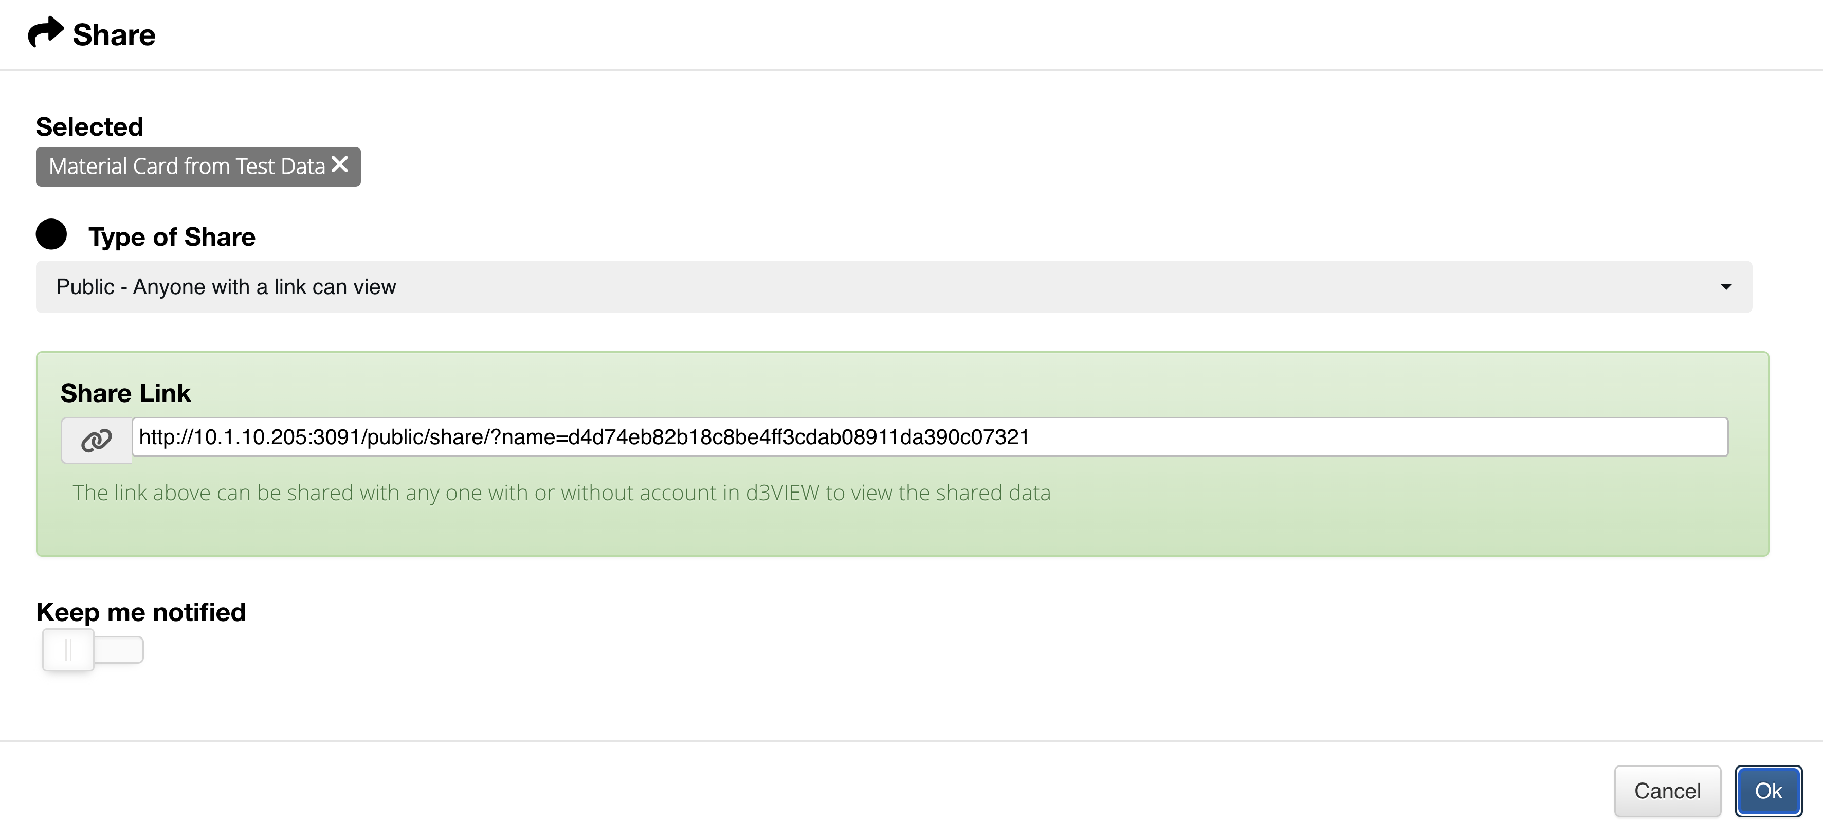1823x839 pixels.
Task: Click the Cancel button
Action: click(1667, 791)
